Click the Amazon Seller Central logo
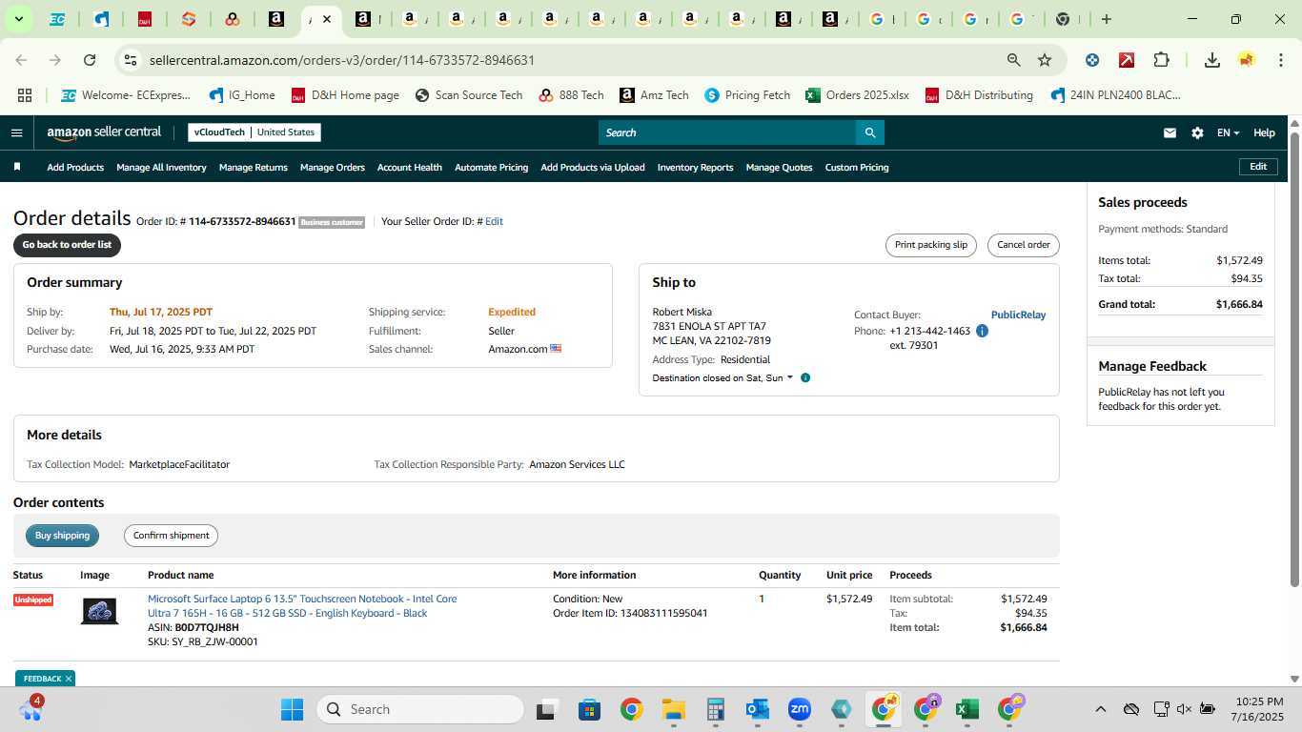This screenshot has height=732, width=1302. pos(104,132)
